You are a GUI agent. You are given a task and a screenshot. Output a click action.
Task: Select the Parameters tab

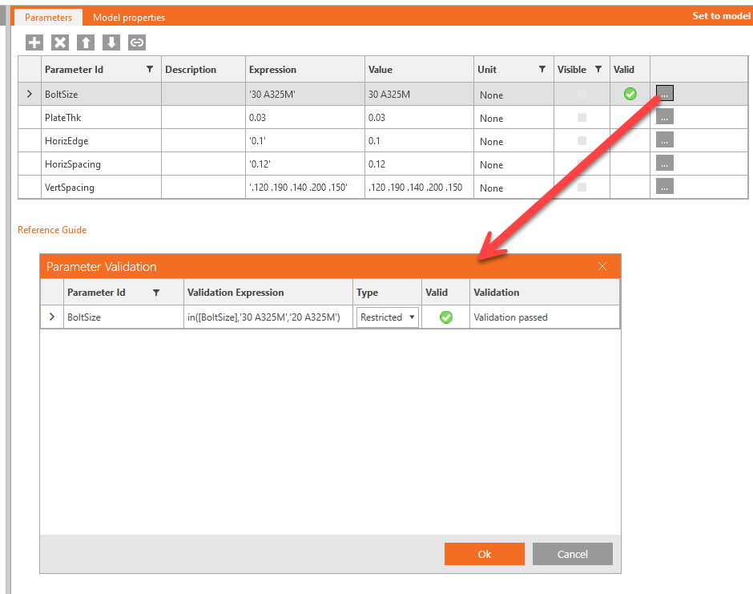click(48, 16)
